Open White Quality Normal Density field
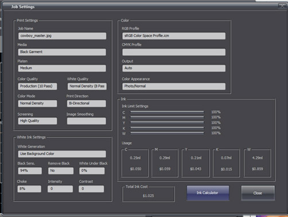Viewport: 288px width, 217px height. (x=87, y=86)
